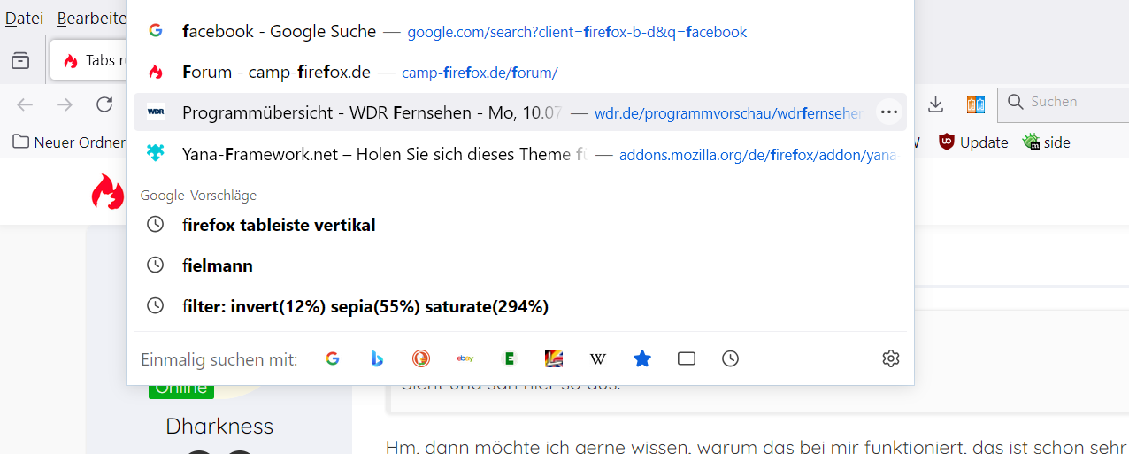Search once with LEO dictionary icon
The height and width of the screenshot is (454, 1129).
(x=554, y=358)
